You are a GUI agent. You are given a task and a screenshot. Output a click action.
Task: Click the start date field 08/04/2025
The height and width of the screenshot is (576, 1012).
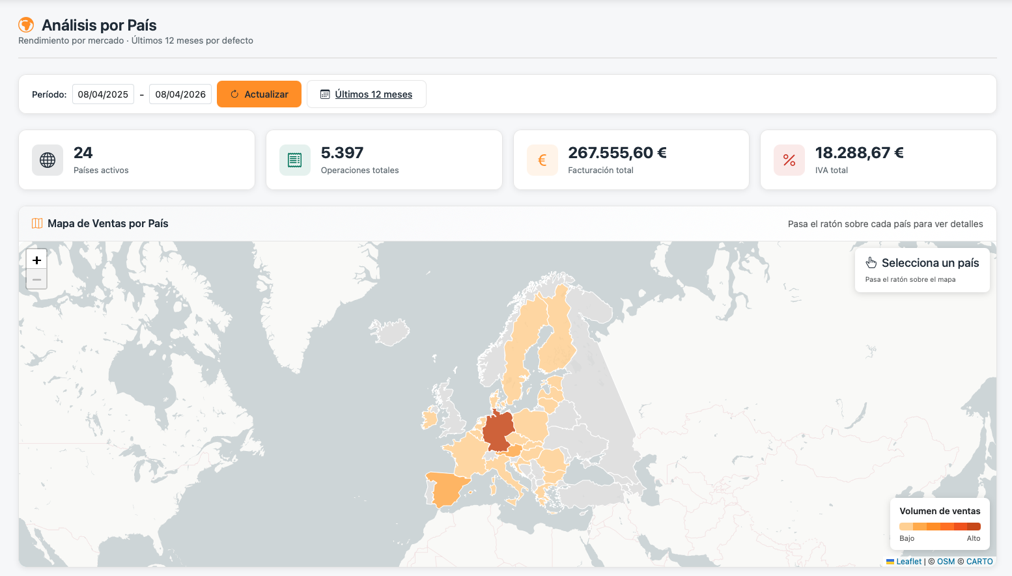pyautogui.click(x=103, y=94)
